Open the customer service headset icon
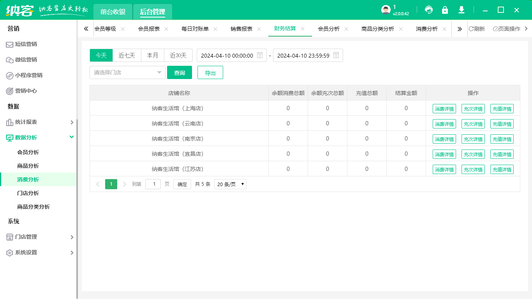 (429, 10)
